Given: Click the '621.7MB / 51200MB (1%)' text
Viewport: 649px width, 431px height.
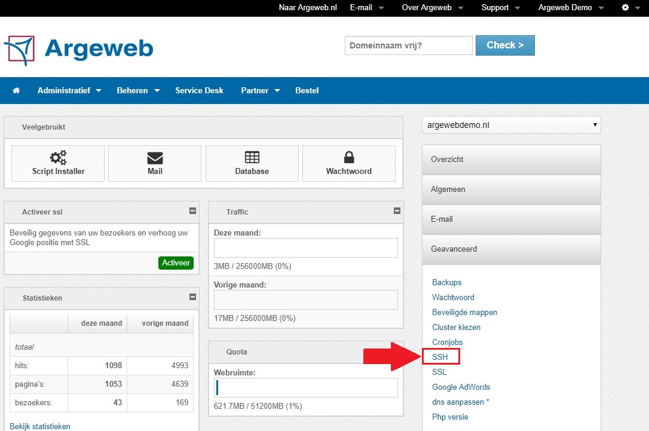Looking at the screenshot, I should (x=258, y=406).
